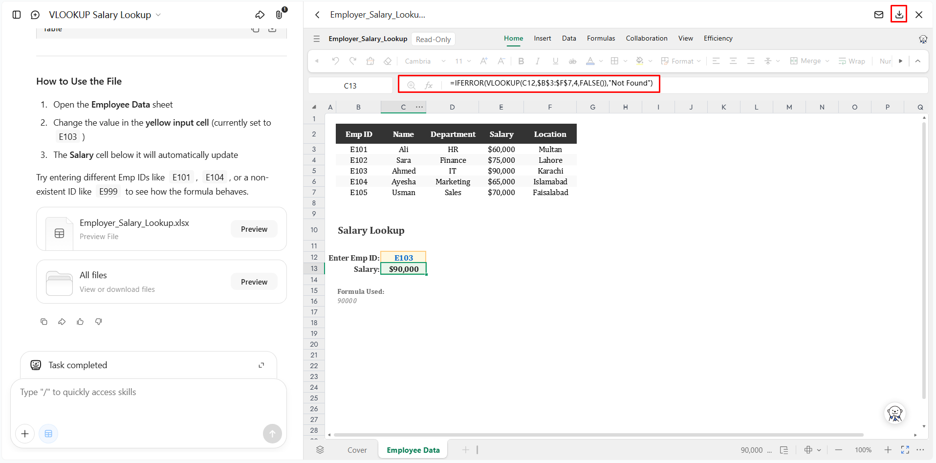Click the C13 cell name box
Viewport: 936px width, 463px height.
(x=350, y=86)
